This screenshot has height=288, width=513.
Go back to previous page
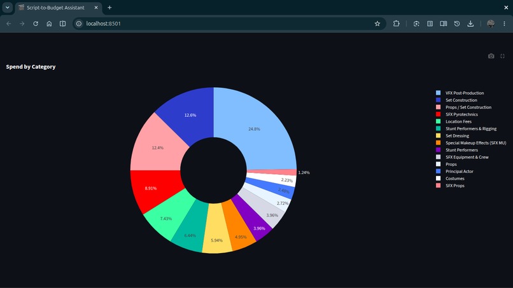[9, 24]
